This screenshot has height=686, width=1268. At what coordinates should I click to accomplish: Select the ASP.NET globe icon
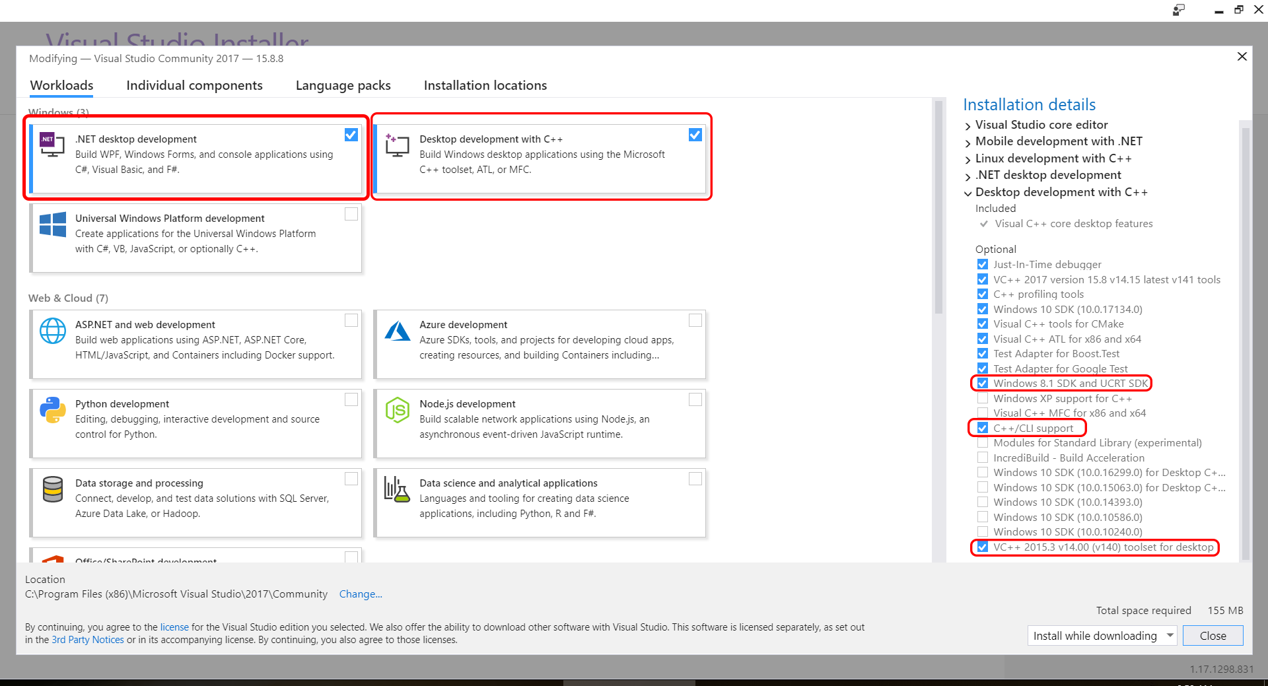pyautogui.click(x=53, y=331)
